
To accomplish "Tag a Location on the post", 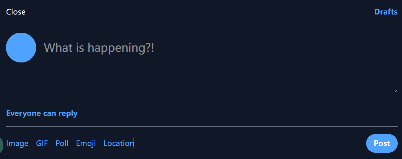I will (119, 143).
